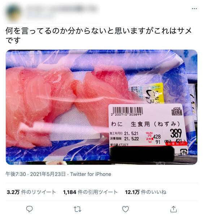View the 1,184 件の引用ツイート list

tap(90, 192)
